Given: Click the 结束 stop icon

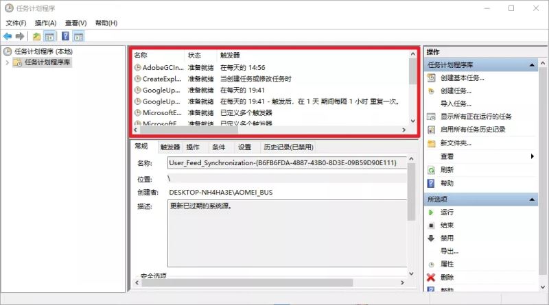Looking at the screenshot, I should [x=431, y=225].
